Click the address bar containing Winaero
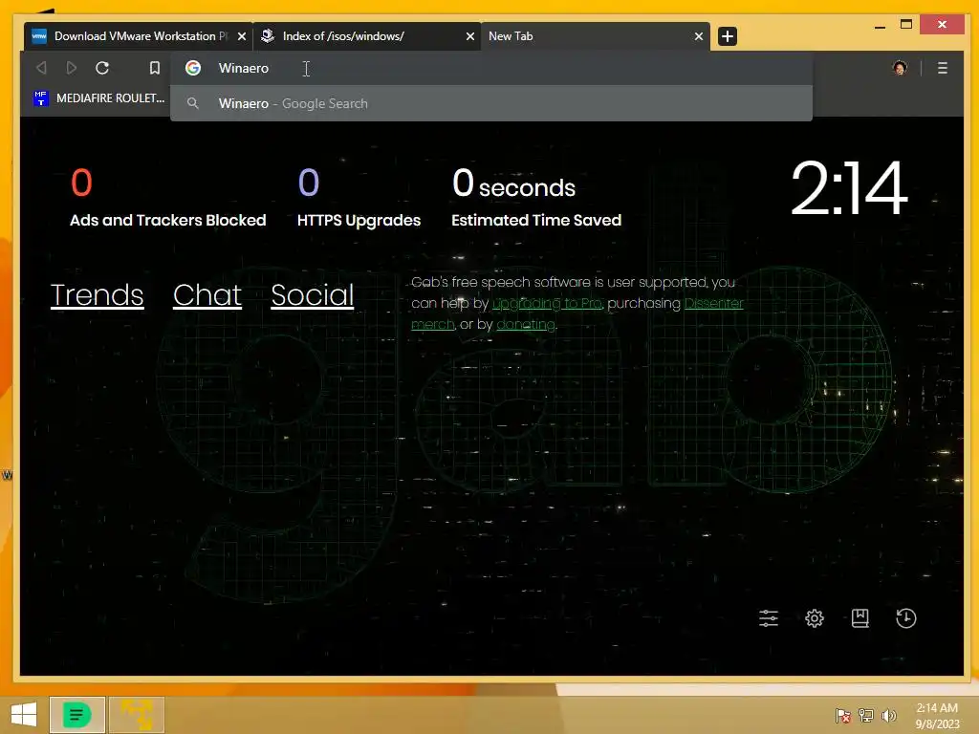This screenshot has width=979, height=734. coord(491,68)
